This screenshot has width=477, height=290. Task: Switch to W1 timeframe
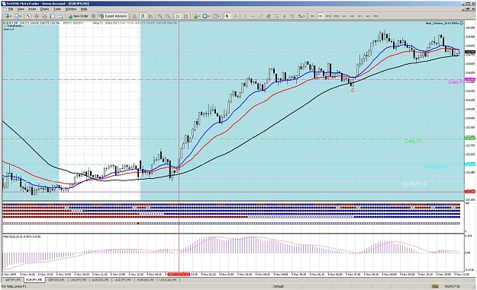[368, 16]
